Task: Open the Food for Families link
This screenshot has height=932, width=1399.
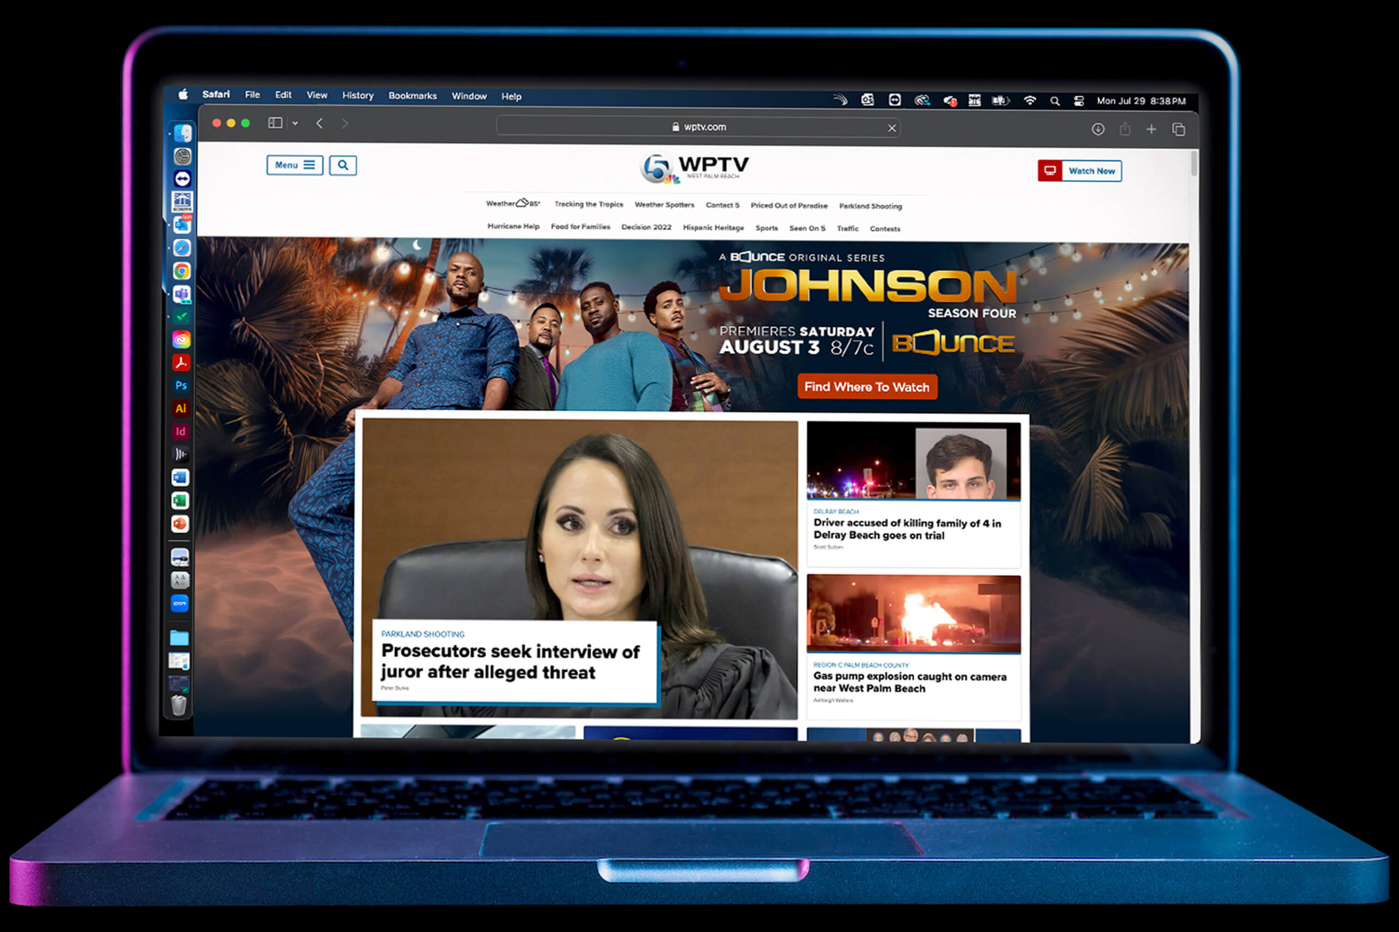Action: (x=580, y=227)
